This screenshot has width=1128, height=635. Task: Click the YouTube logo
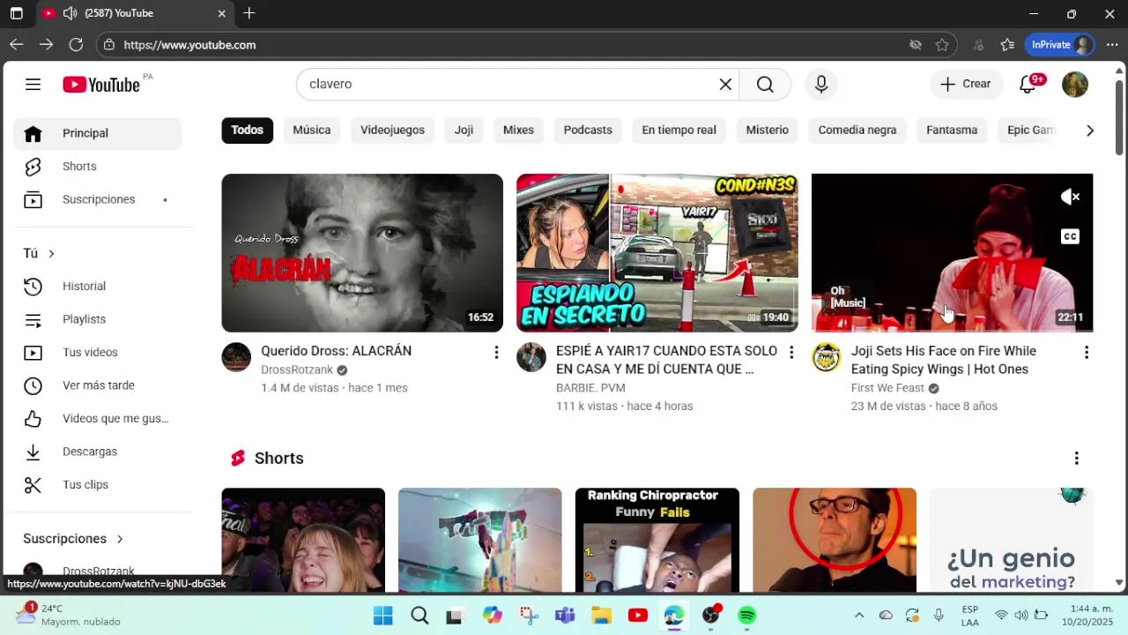[x=101, y=85]
